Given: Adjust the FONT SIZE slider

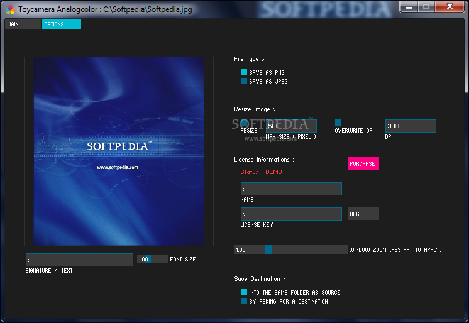Looking at the screenshot, I should pyautogui.click(x=153, y=259).
